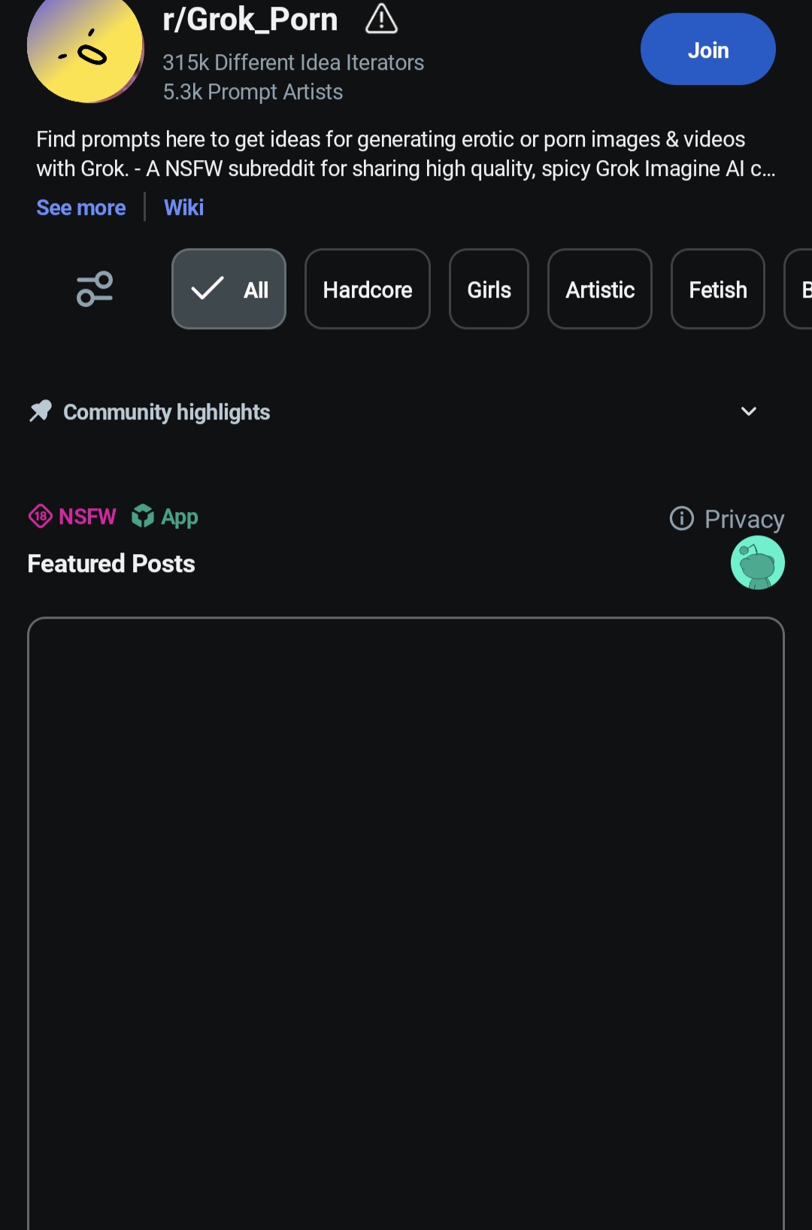Open the Wiki link
This screenshot has height=1230, width=812.
pyautogui.click(x=183, y=208)
